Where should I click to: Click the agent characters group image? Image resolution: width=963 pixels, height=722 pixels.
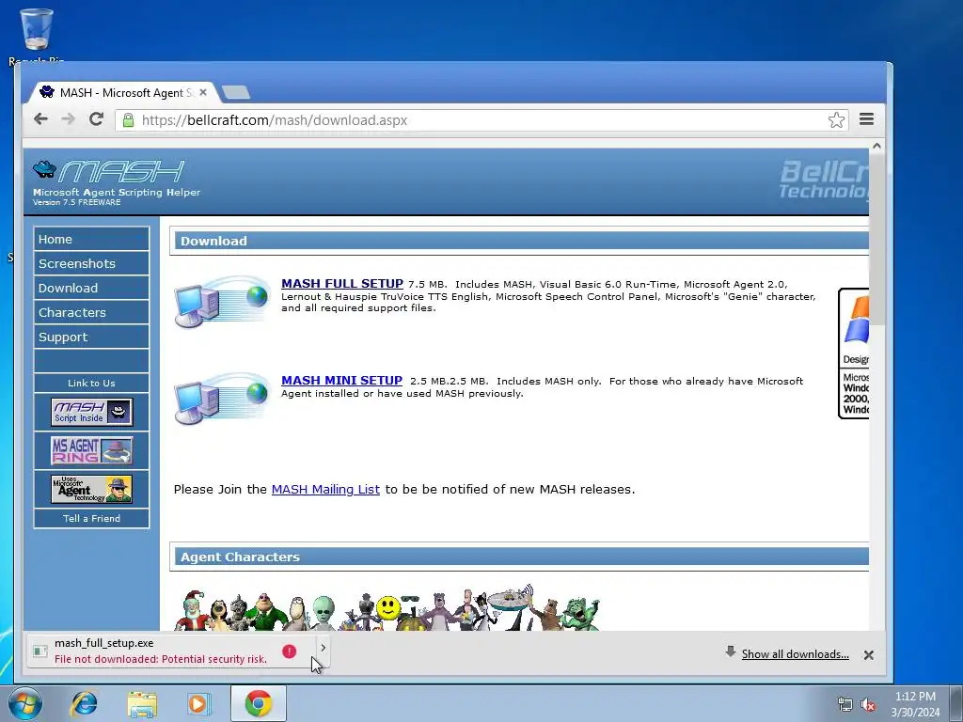387,608
